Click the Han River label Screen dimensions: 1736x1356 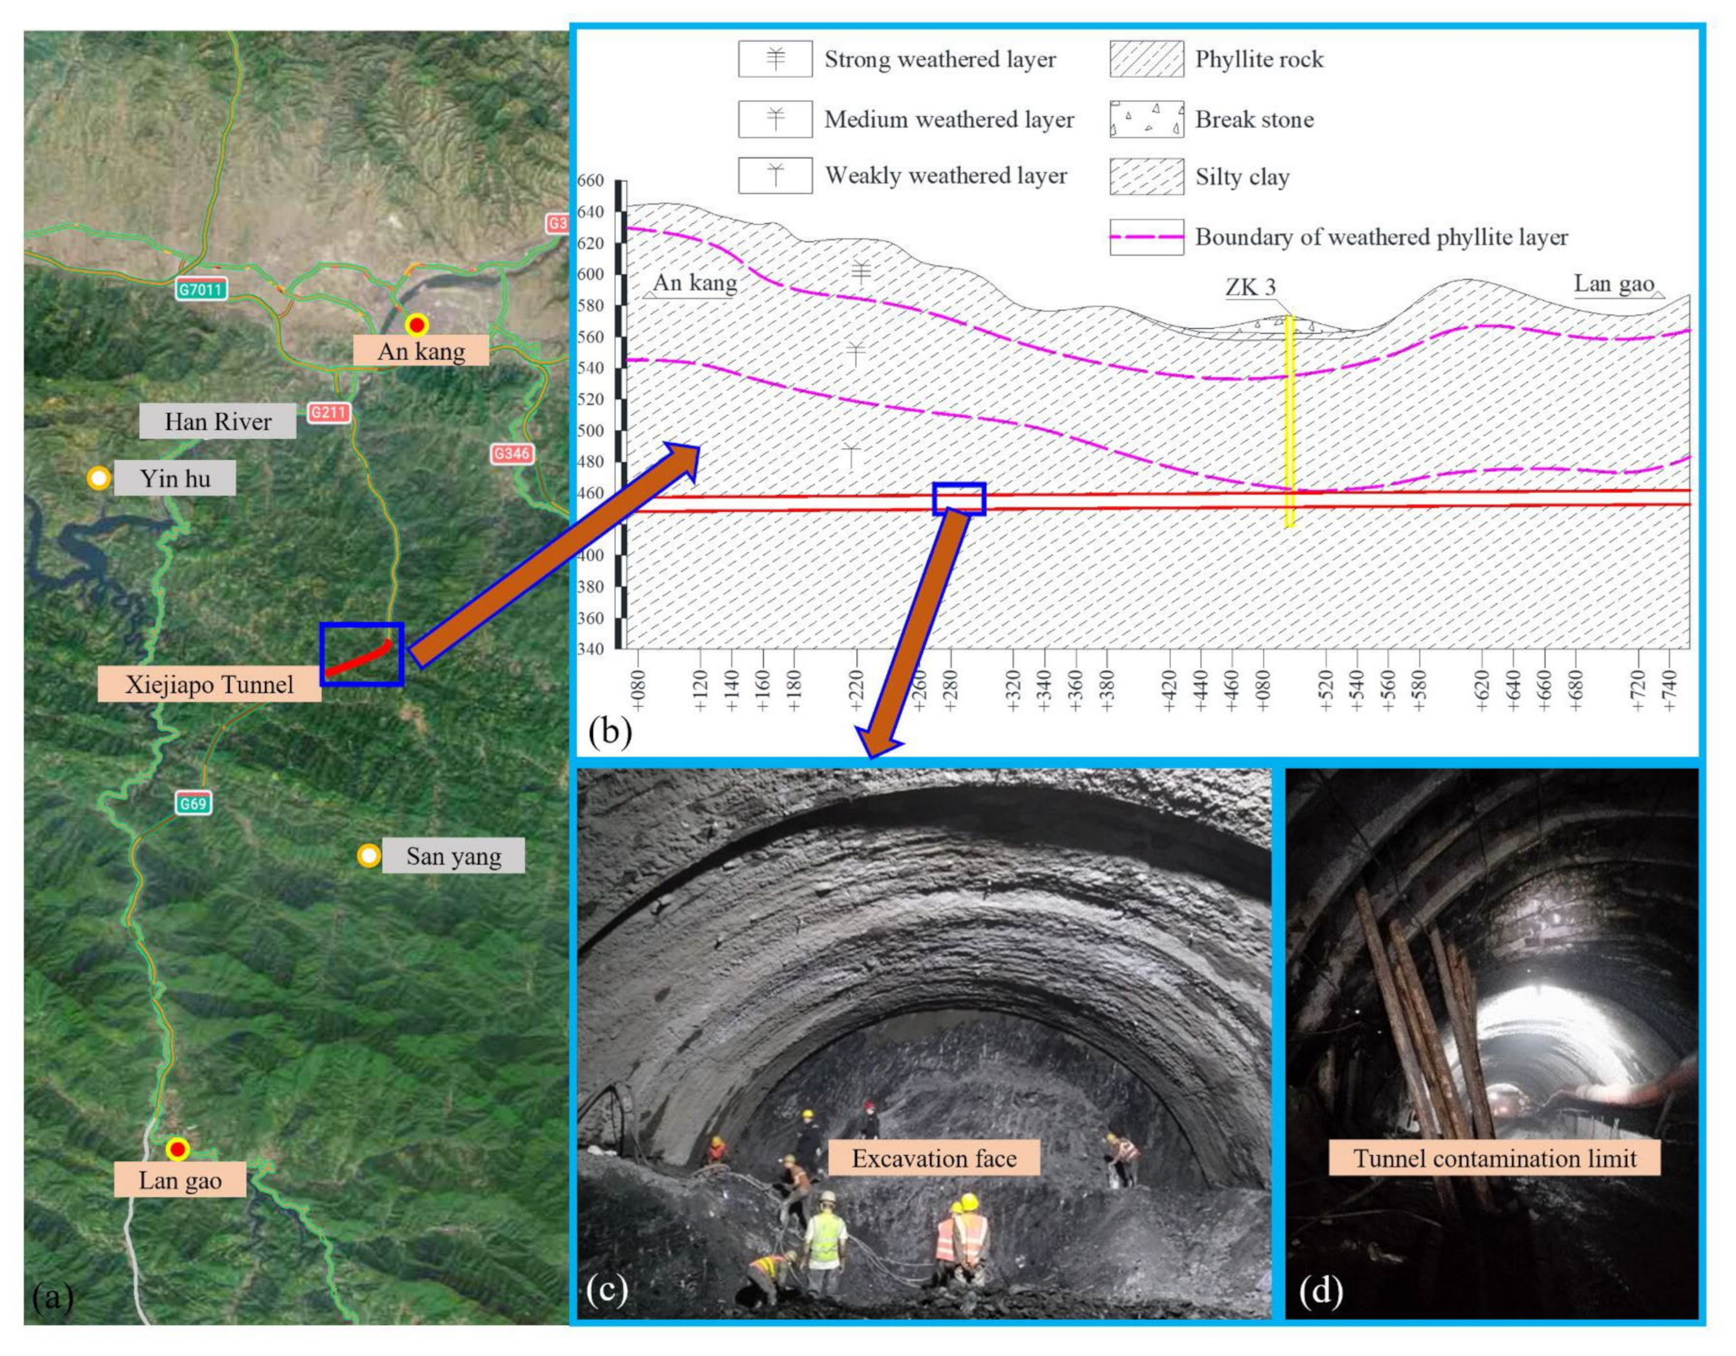coord(218,422)
